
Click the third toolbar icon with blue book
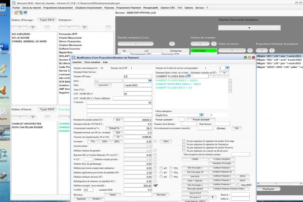tap(25, 13)
